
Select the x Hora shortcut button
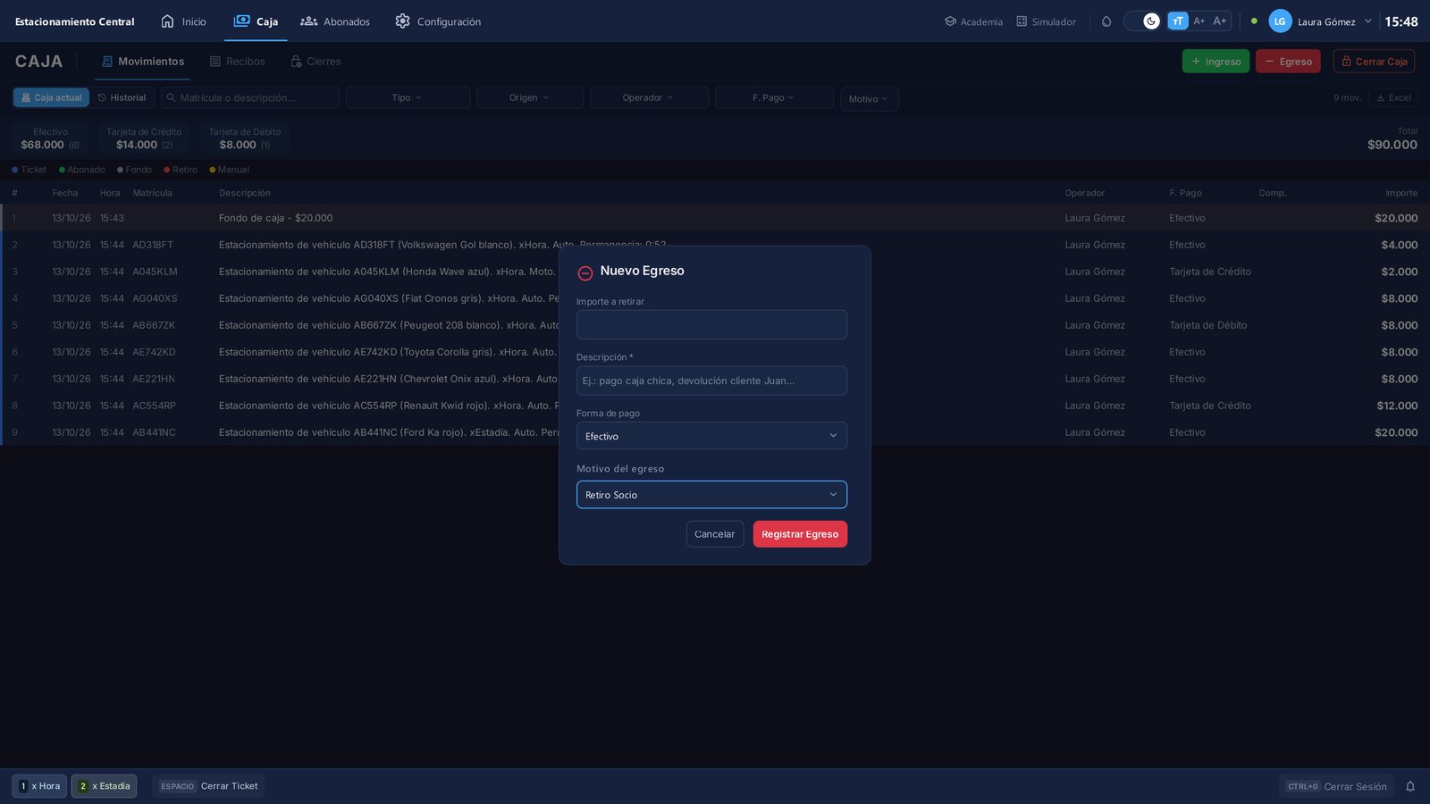[x=39, y=786]
